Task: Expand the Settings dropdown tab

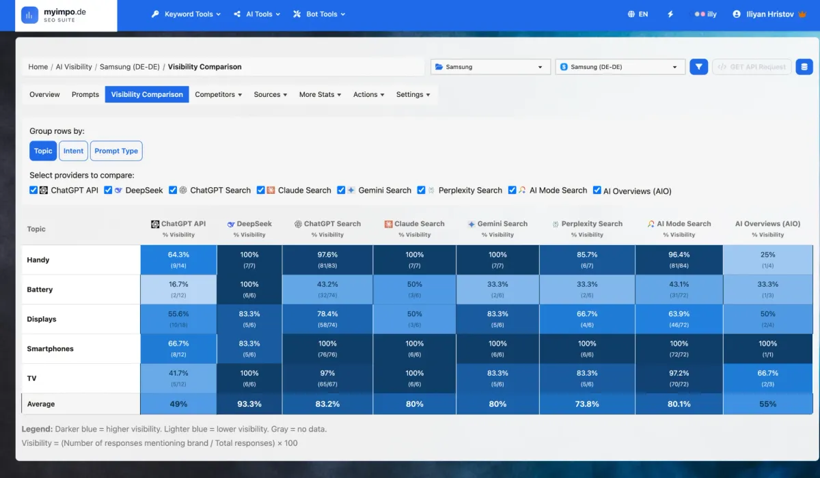Action: 413,94
